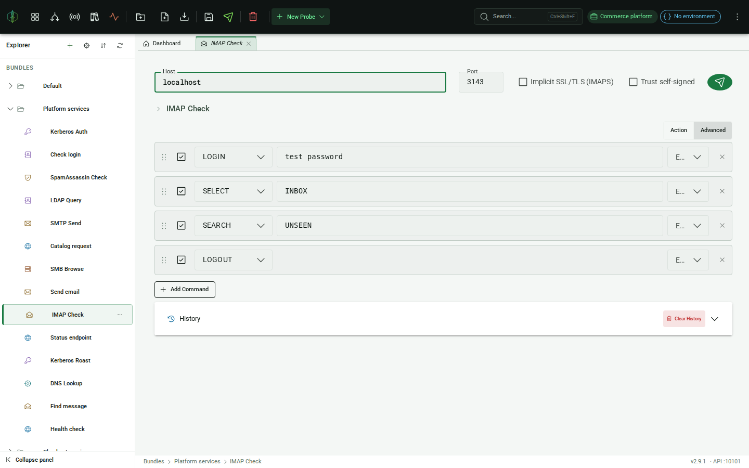Viewport: 749px width, 468px height.
Task: Click the Search box in top bar
Action: point(528,17)
